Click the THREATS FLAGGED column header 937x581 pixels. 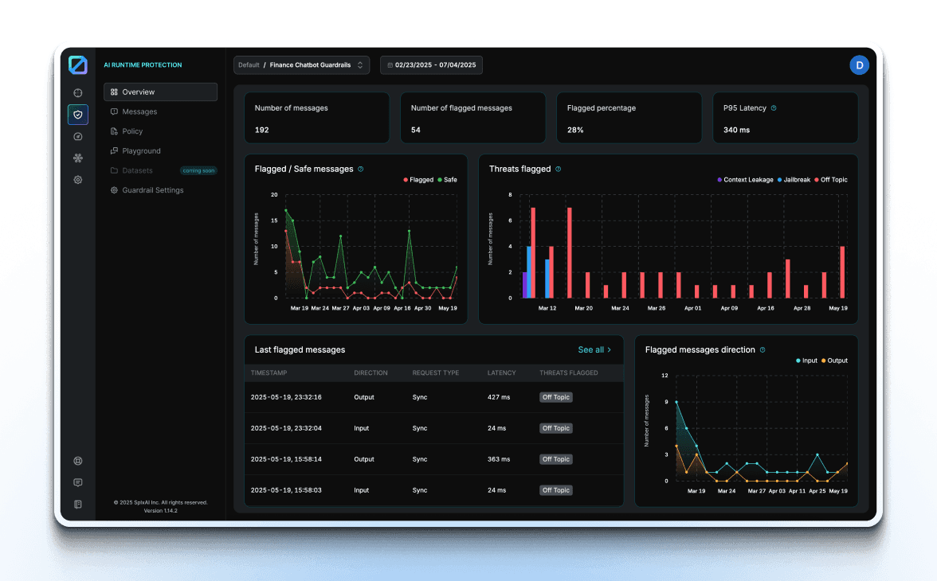point(568,373)
